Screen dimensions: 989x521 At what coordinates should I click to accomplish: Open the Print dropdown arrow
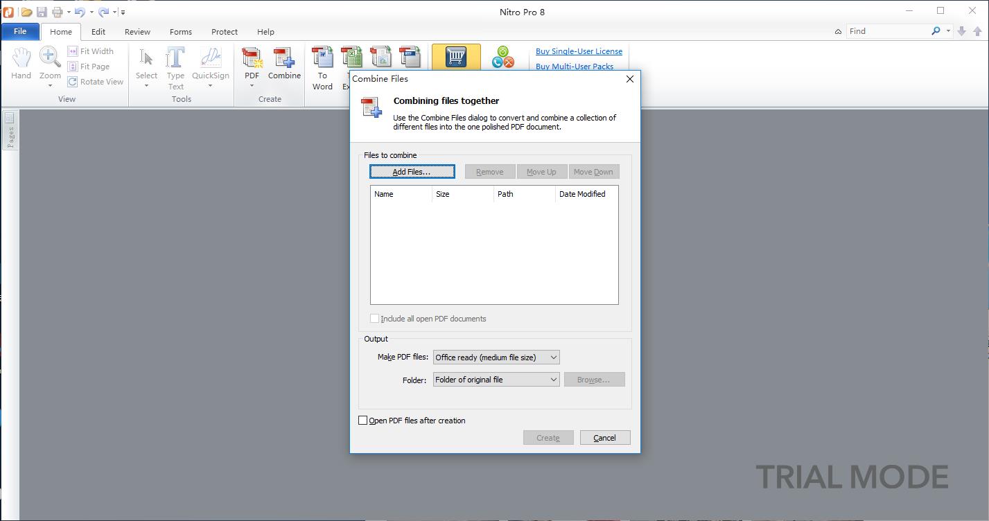click(x=69, y=12)
